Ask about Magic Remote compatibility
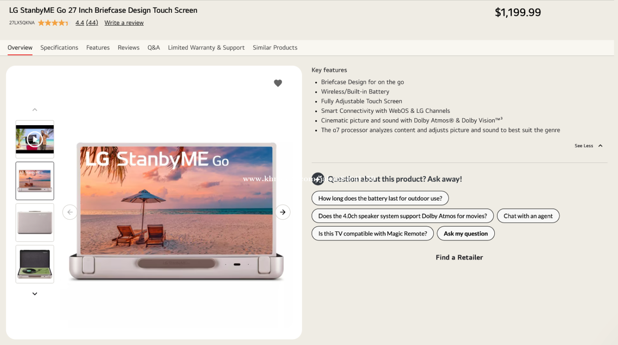 tap(373, 233)
